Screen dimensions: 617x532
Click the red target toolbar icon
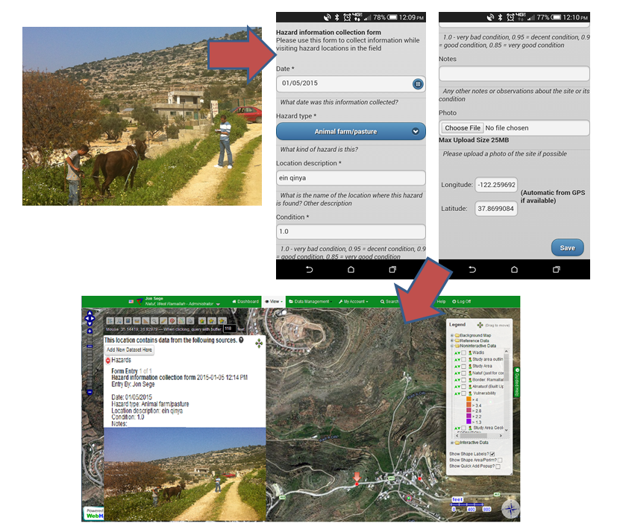pos(172,320)
